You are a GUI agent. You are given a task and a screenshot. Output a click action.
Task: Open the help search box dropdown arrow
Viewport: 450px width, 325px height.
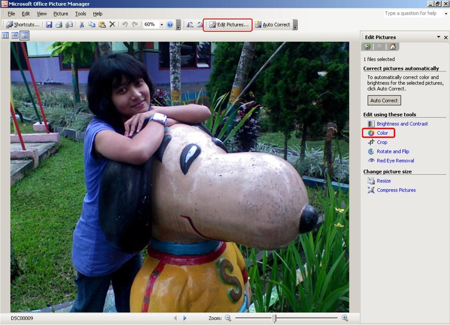point(446,13)
